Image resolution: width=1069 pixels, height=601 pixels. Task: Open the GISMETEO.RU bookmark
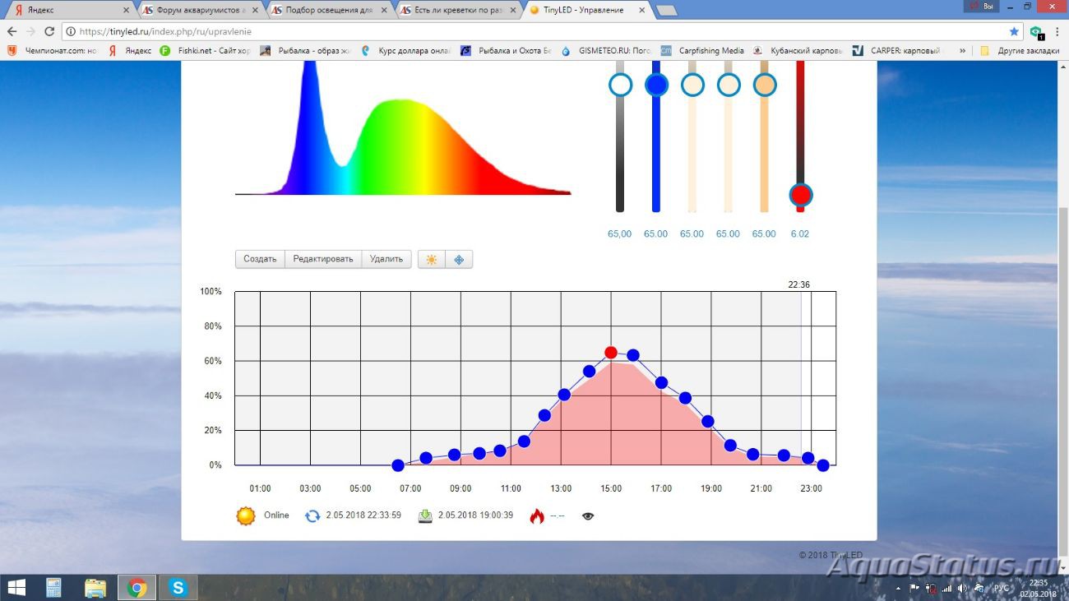(x=606, y=50)
